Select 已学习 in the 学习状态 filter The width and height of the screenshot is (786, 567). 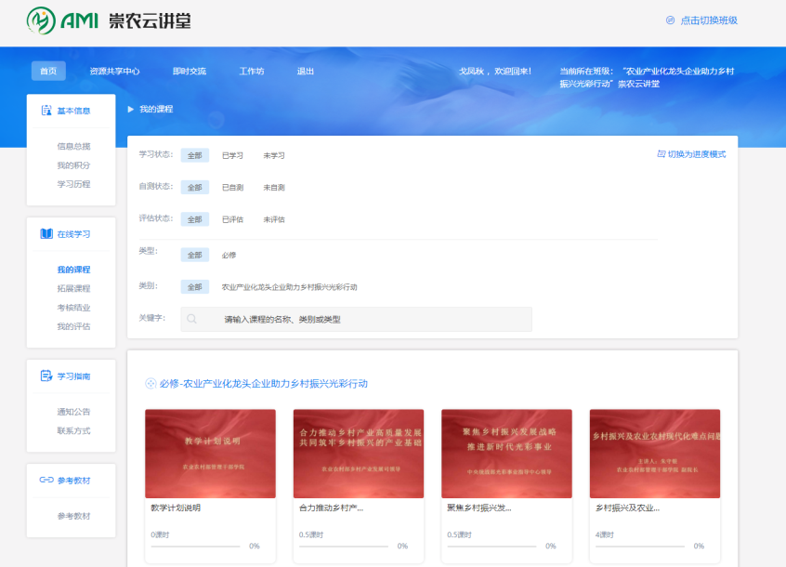(232, 155)
